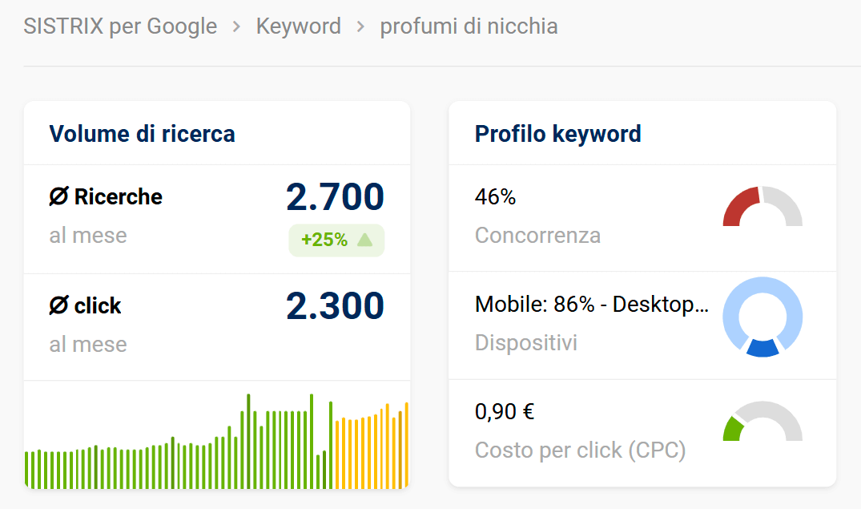Click the yellow forecast bars in chart
The height and width of the screenshot is (509, 861).
pos(368,453)
